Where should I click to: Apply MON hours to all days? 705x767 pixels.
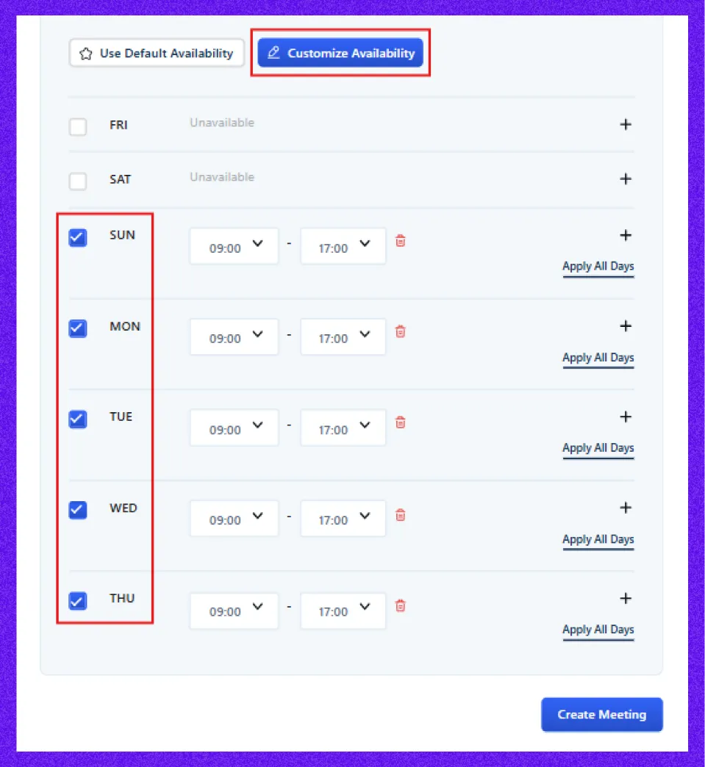(x=598, y=358)
